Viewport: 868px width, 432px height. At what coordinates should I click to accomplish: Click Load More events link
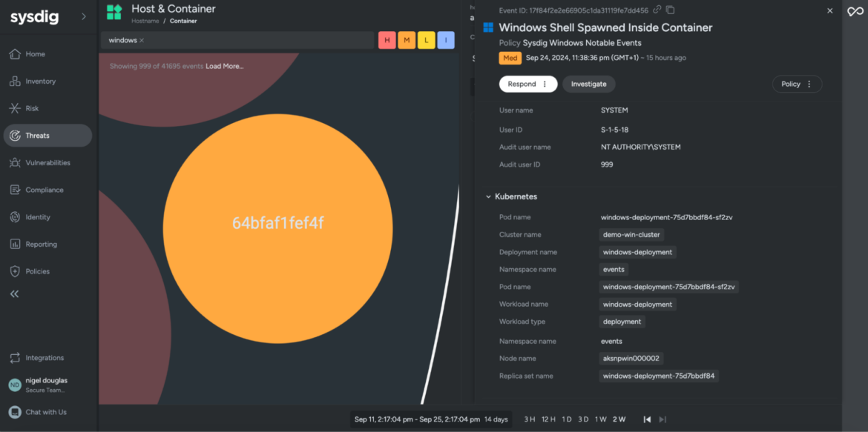[225, 67]
